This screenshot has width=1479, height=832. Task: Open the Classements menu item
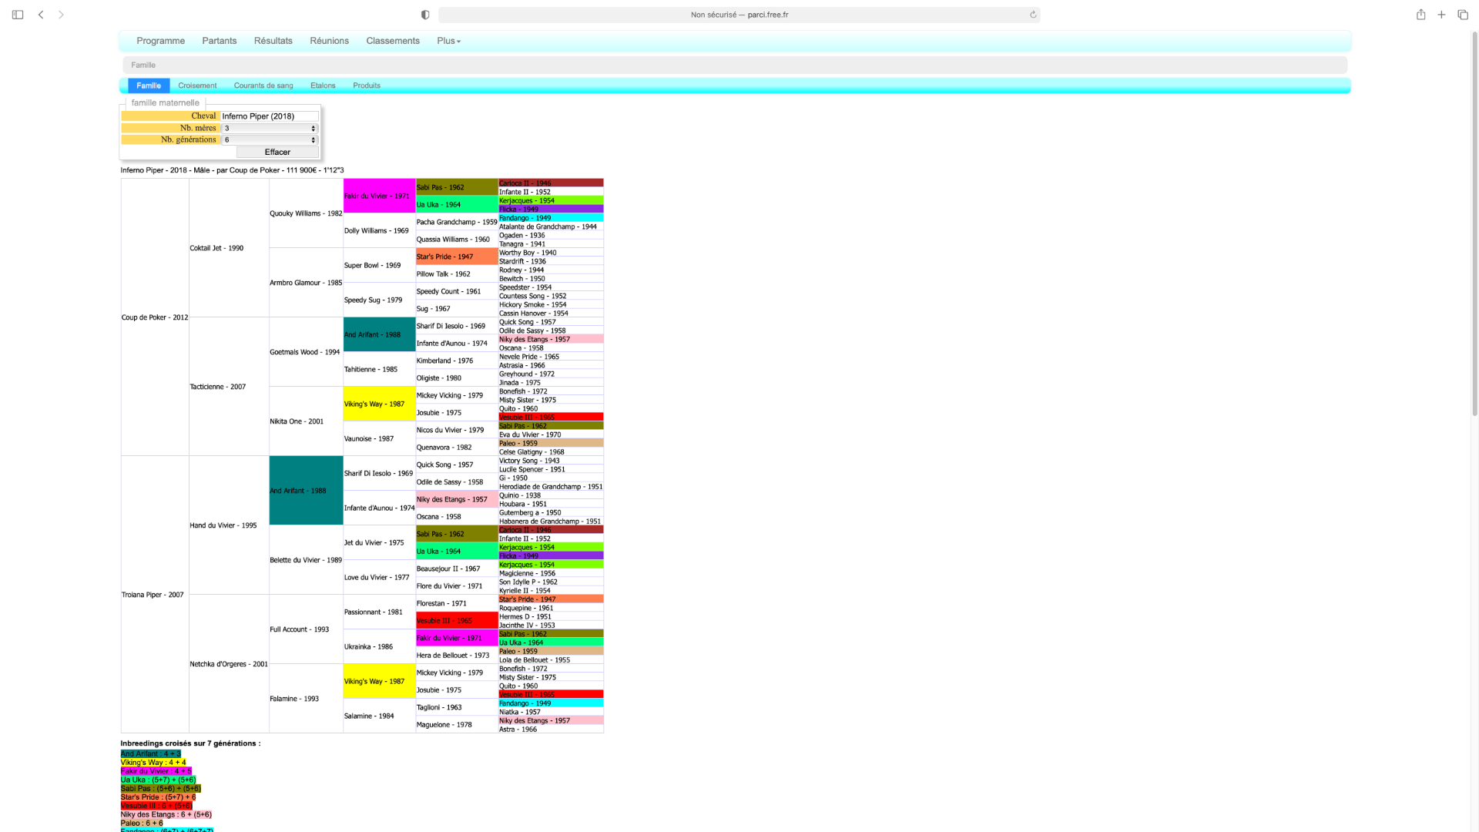[393, 41]
